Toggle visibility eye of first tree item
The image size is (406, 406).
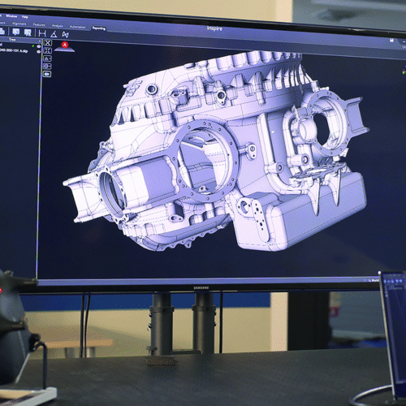39,46
